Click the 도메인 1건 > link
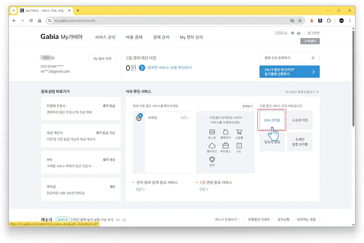Image resolution: width=364 pixels, height=243 pixels. click(185, 118)
